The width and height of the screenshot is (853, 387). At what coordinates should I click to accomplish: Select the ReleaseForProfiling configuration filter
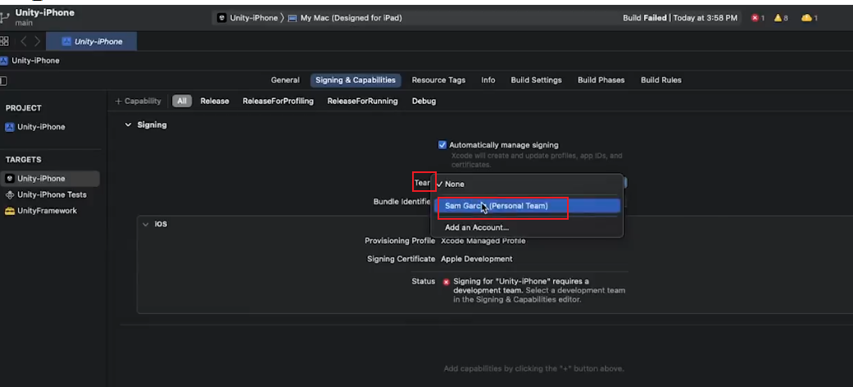(x=278, y=101)
